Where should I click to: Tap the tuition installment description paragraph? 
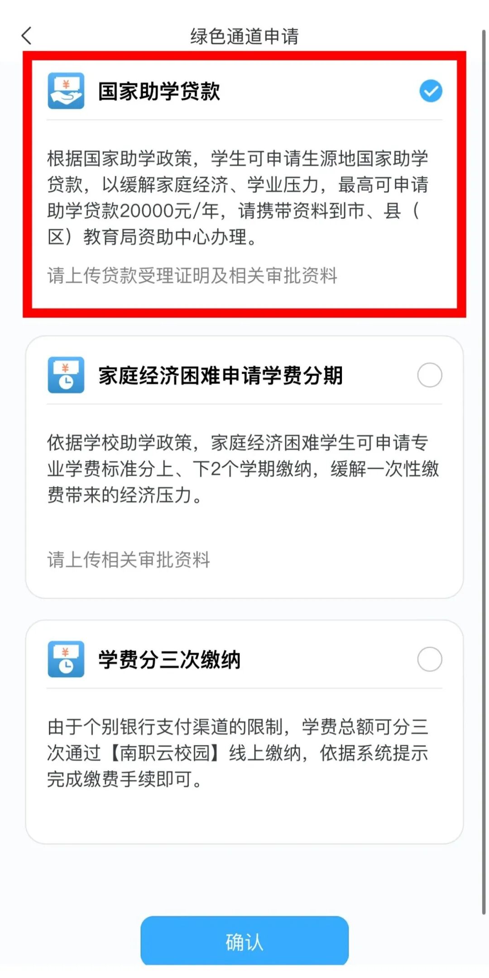click(x=243, y=469)
